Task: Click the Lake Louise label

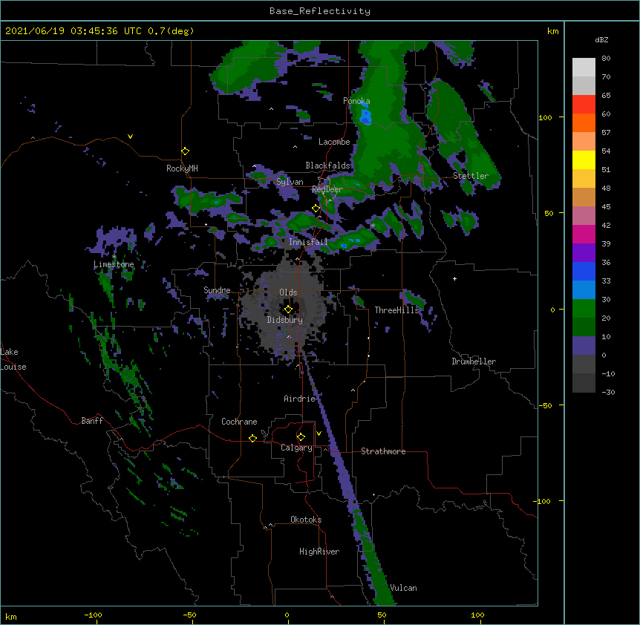Action: coord(13,359)
